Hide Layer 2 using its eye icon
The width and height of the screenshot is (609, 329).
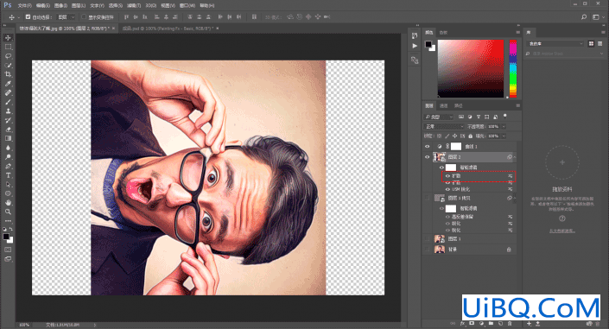coord(428,157)
